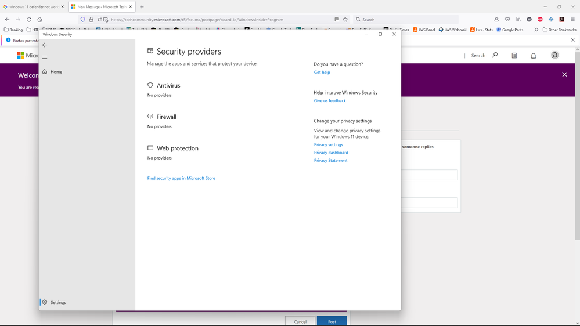Click the Adobe Acrobat extension icon
The height and width of the screenshot is (326, 580).
[x=562, y=20]
